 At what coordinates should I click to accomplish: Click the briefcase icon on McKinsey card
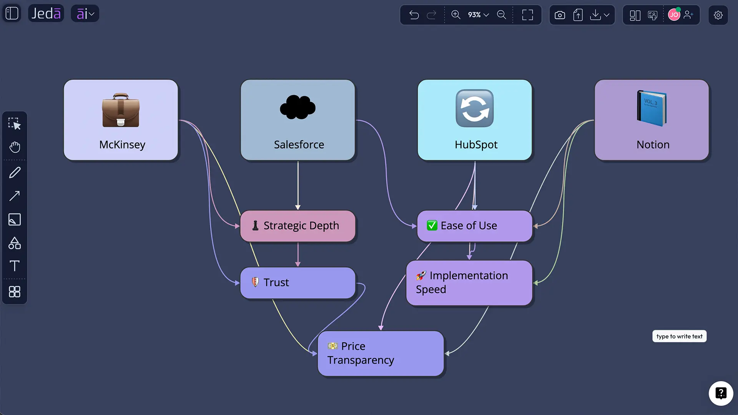[x=121, y=110]
